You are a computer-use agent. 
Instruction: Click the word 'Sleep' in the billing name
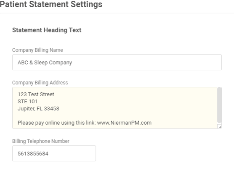41,63
